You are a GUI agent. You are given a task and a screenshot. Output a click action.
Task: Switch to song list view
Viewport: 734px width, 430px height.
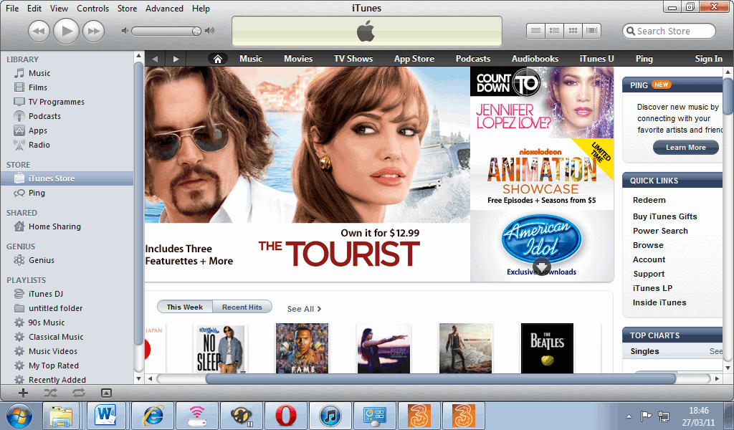pos(535,31)
